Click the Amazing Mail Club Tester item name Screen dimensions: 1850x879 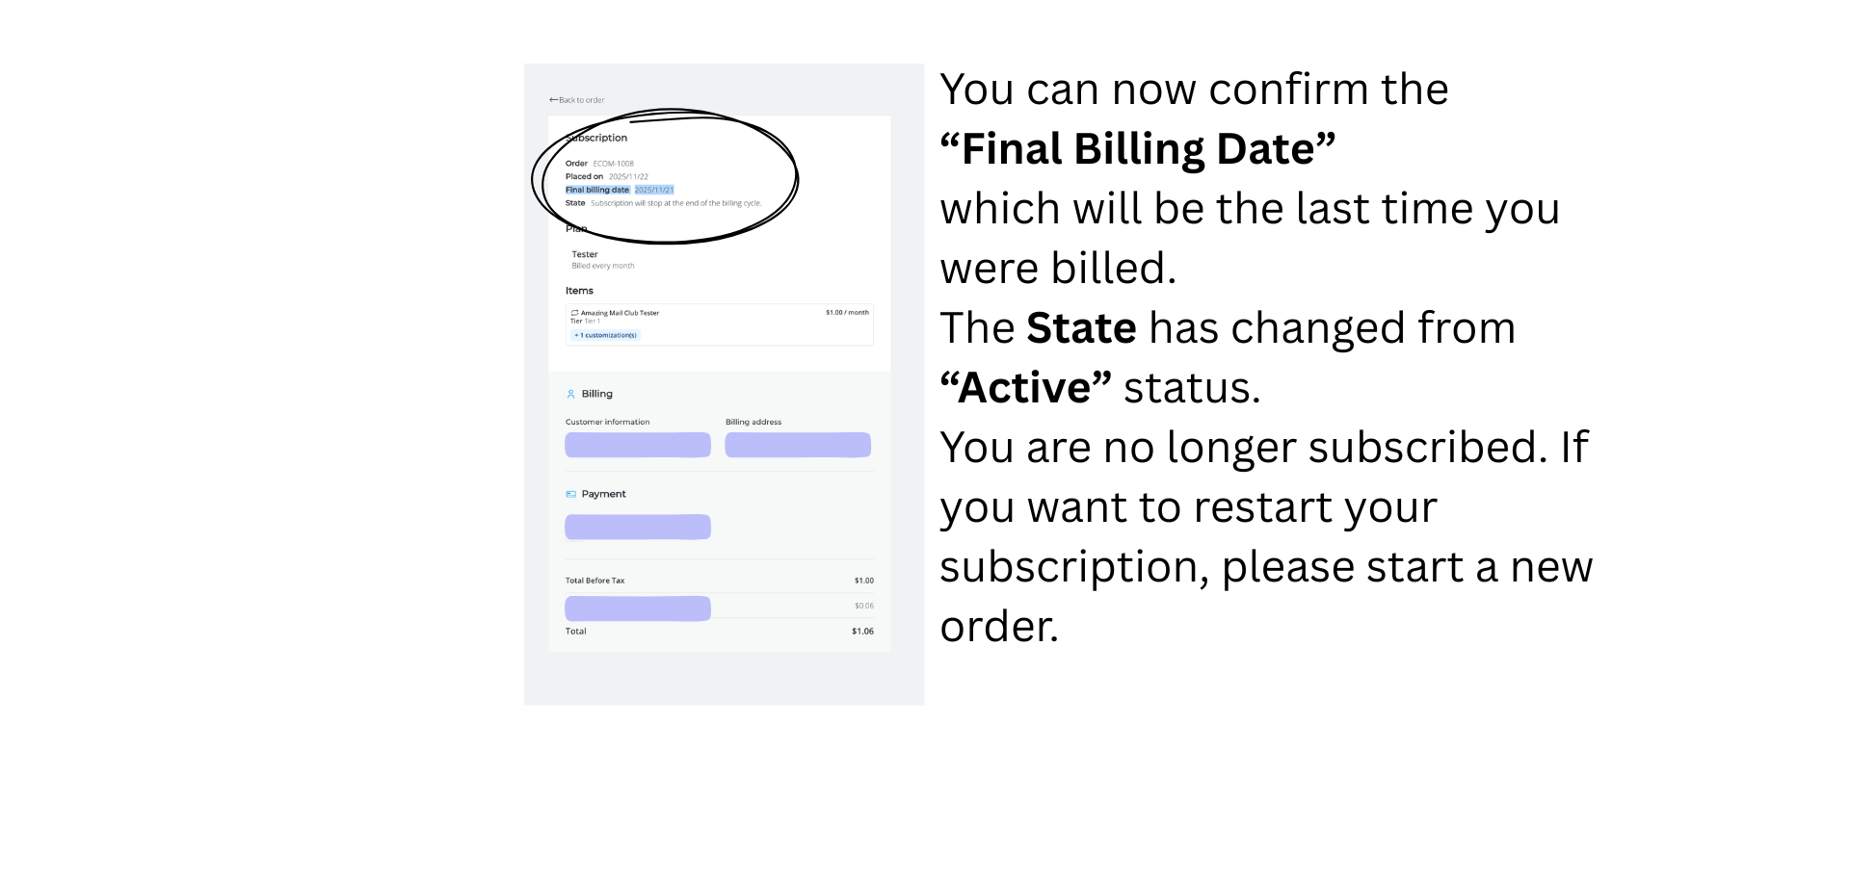620,313
